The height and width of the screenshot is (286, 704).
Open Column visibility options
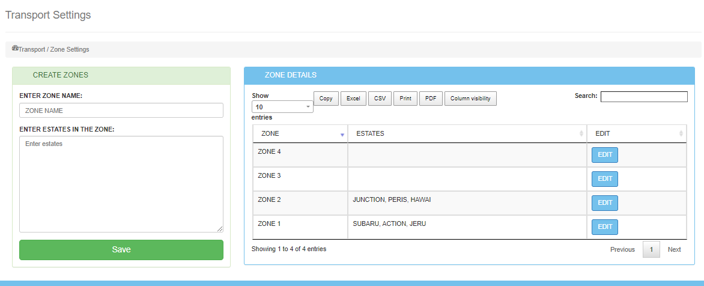pos(470,99)
